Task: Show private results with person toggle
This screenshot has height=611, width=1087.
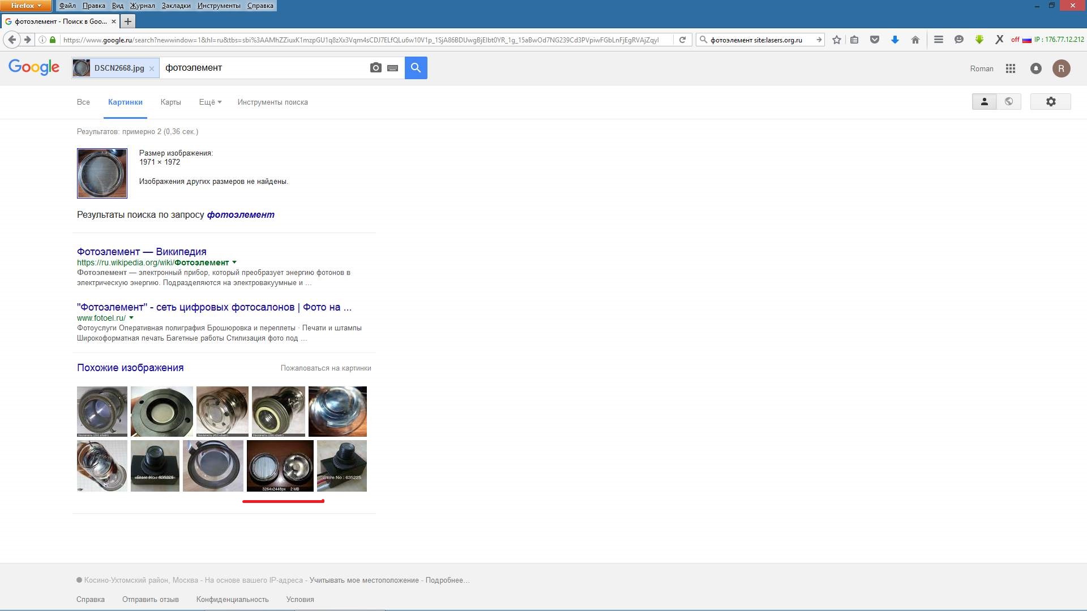Action: (984, 102)
